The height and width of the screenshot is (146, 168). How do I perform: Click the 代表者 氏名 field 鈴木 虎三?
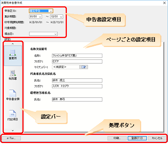point(77,80)
